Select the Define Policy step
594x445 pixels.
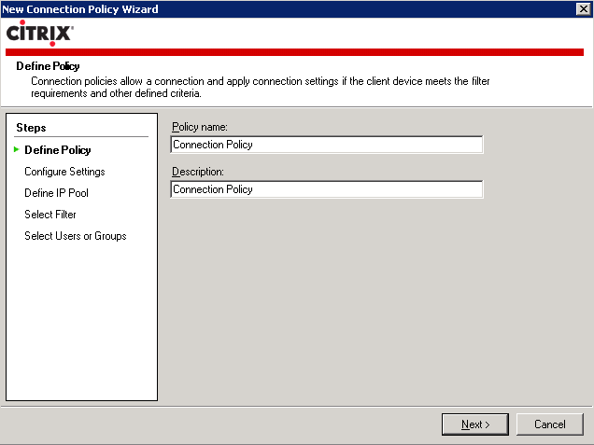[x=58, y=150]
